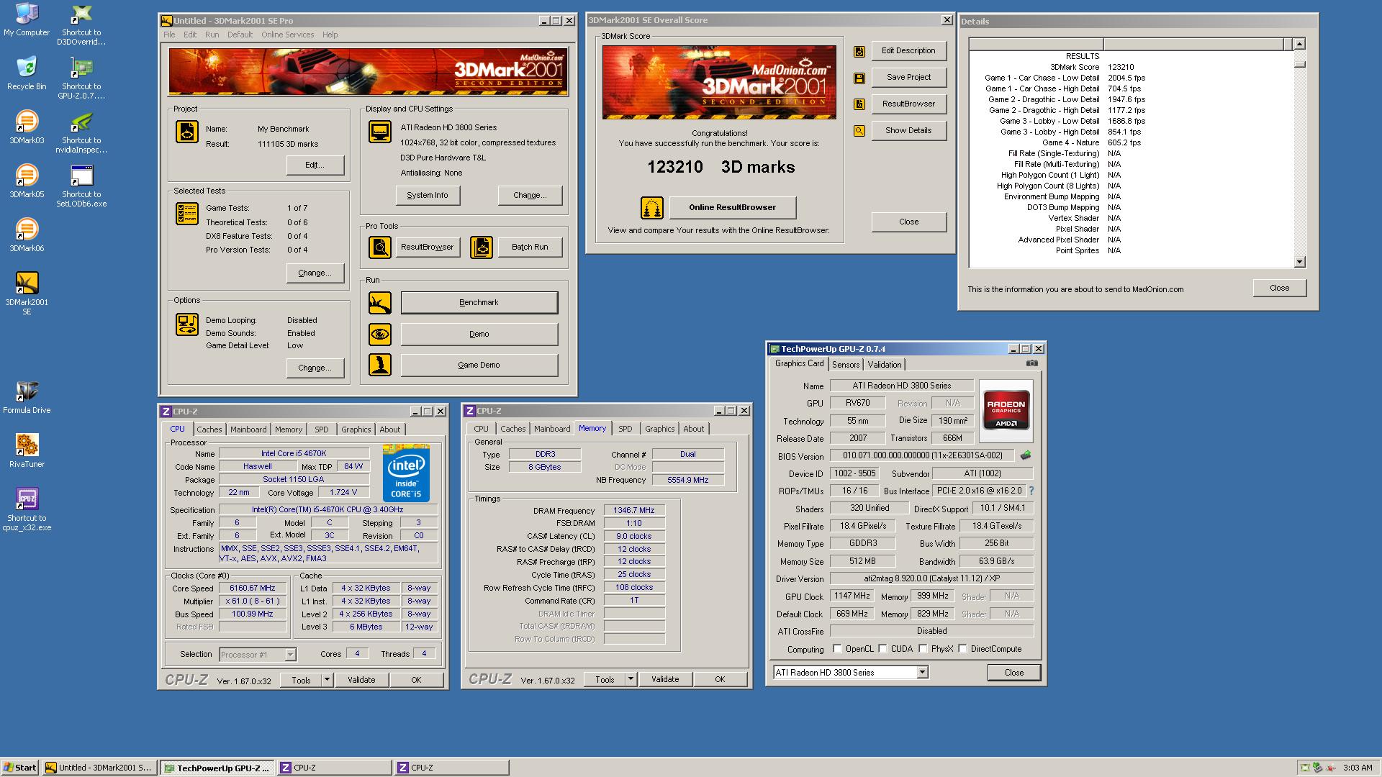Click the Save Project floppy icon
The width and height of the screenshot is (1382, 777).
859,78
